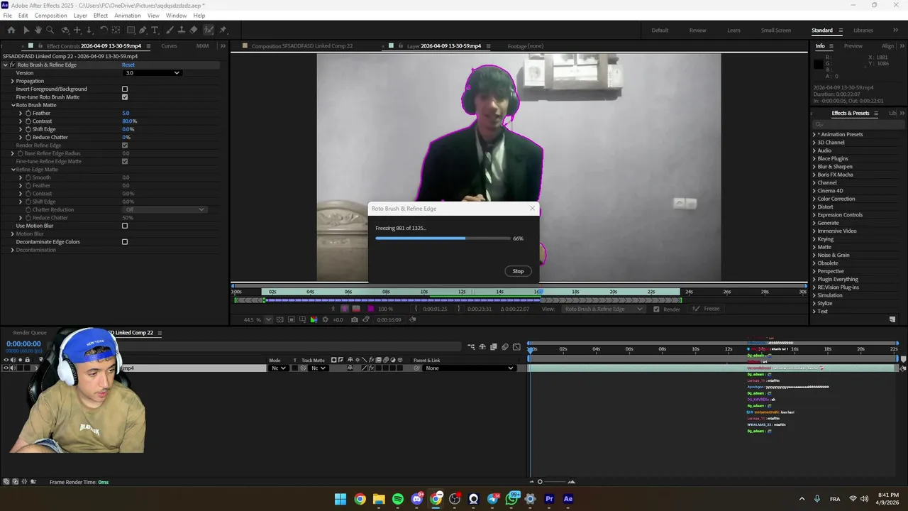Image resolution: width=908 pixels, height=511 pixels.
Task: Toggle Decontaminate Edge Colors checkbox
Action: point(125,242)
